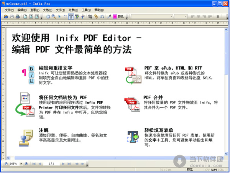
Task: Click the vertical scrollbar thumb
Action: [x=226, y=53]
